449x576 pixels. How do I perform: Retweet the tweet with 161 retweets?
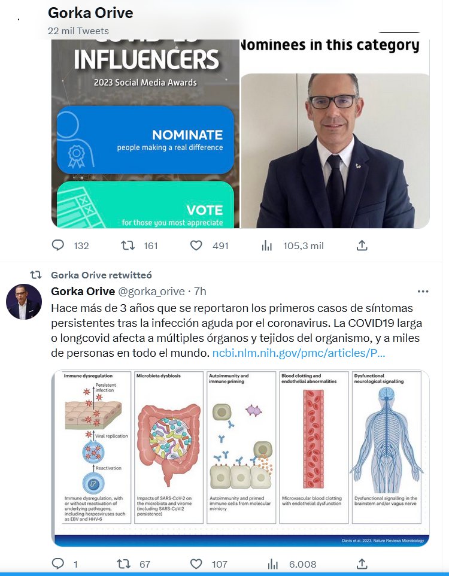pyautogui.click(x=128, y=245)
